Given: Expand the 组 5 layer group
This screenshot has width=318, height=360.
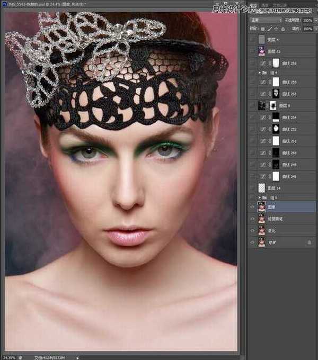Looking at the screenshot, I should pos(259,197).
